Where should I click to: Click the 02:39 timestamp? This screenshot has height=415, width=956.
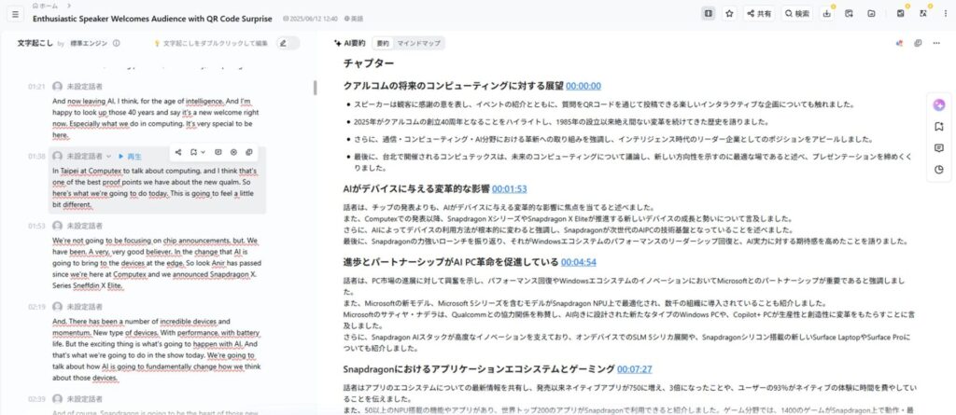click(36, 399)
